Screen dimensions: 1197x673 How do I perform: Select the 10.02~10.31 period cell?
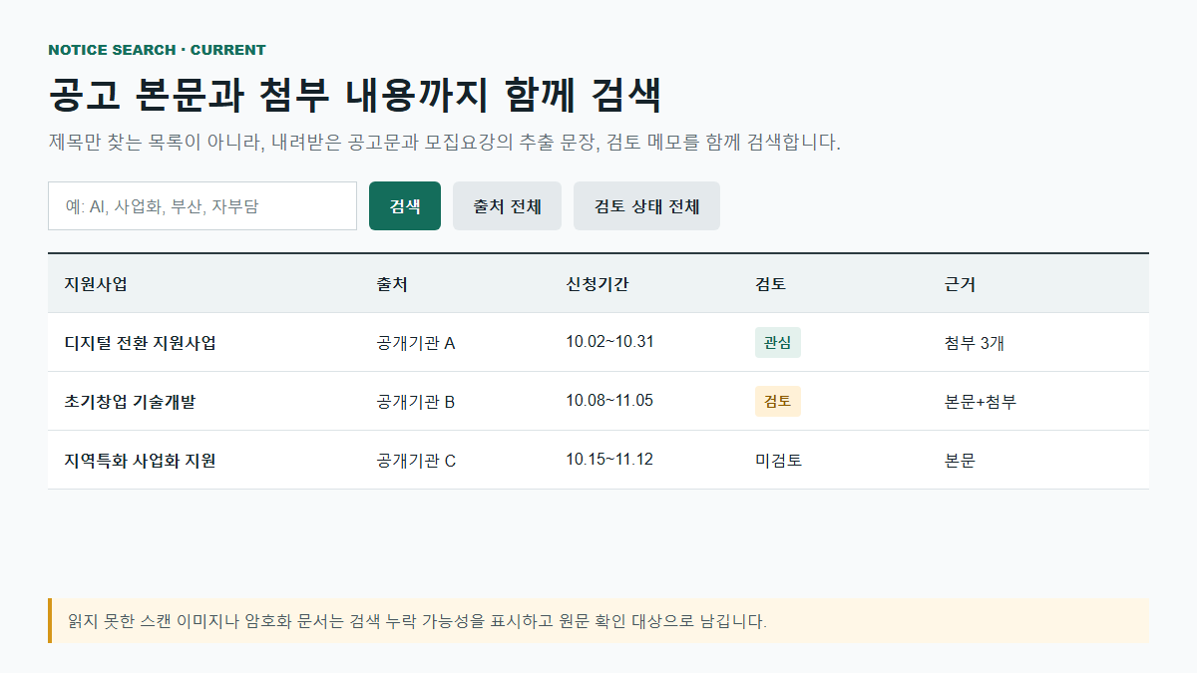[x=609, y=342]
